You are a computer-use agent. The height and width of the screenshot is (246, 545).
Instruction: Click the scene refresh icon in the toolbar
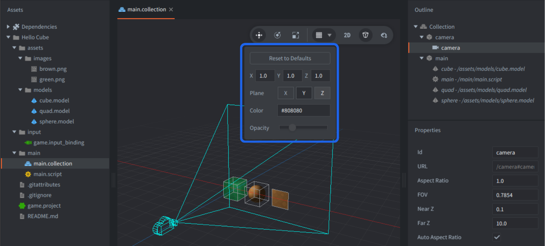pyautogui.click(x=384, y=35)
